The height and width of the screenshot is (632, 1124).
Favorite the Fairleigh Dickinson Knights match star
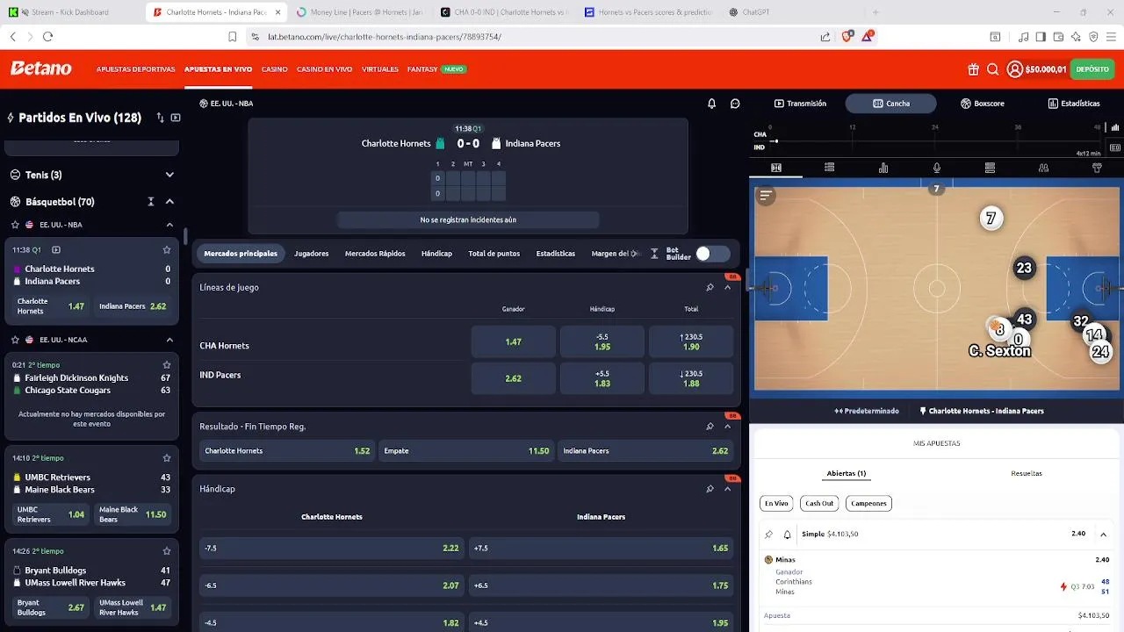(x=167, y=365)
